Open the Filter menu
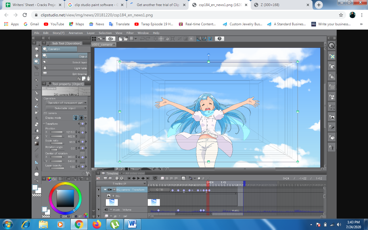The width and height of the screenshot is (368, 230). pos(130,33)
